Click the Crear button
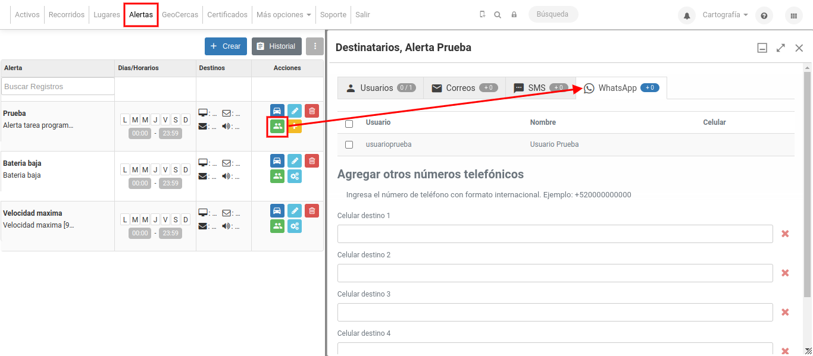 226,46
